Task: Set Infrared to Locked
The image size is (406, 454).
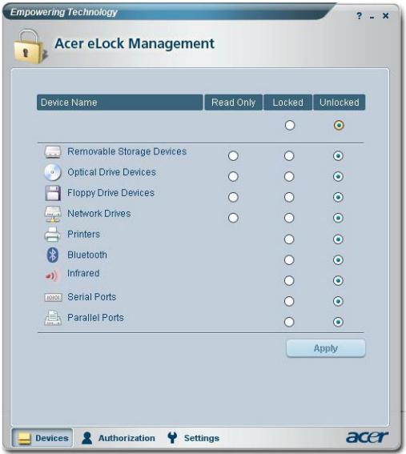Action: pyautogui.click(x=289, y=280)
